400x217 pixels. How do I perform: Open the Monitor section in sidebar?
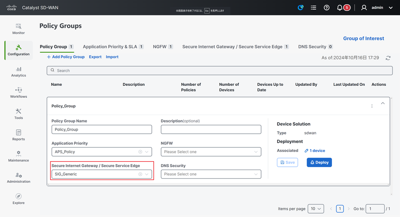(18, 29)
